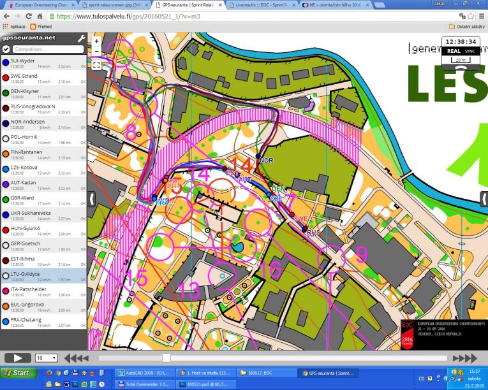Open the playback speed dropdown showing 10
The width and height of the screenshot is (488, 390).
click(x=46, y=358)
